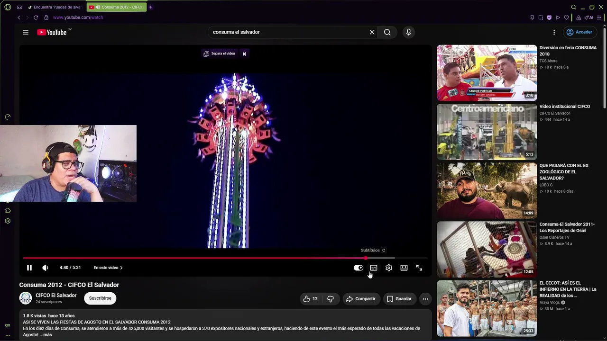This screenshot has width=607, height=341.
Task: Enter full screen mode
Action: pos(419,268)
